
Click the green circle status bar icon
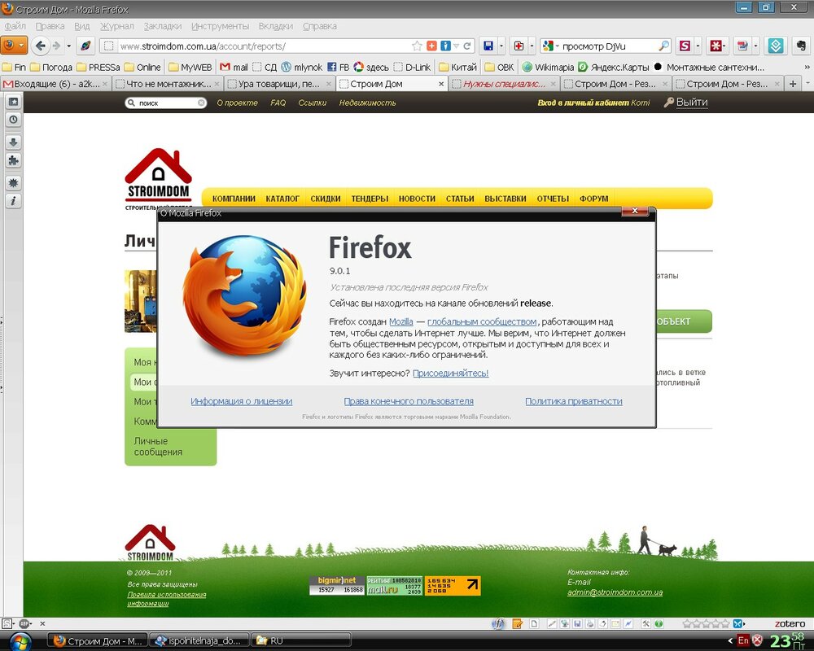[659, 623]
